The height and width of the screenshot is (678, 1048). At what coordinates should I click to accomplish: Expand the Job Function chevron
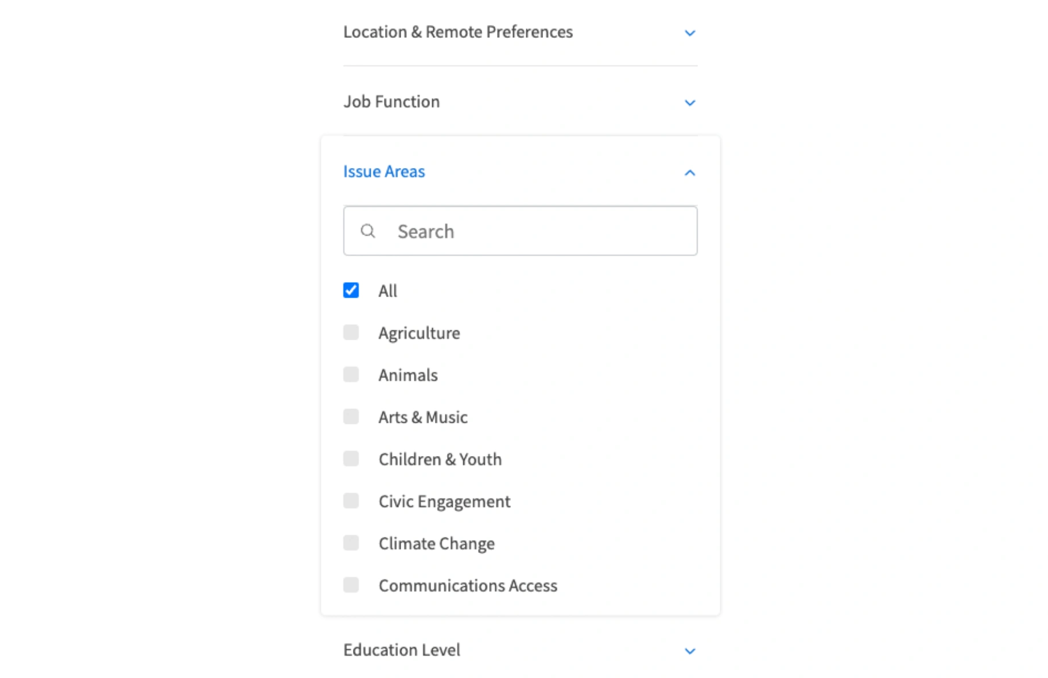(690, 103)
